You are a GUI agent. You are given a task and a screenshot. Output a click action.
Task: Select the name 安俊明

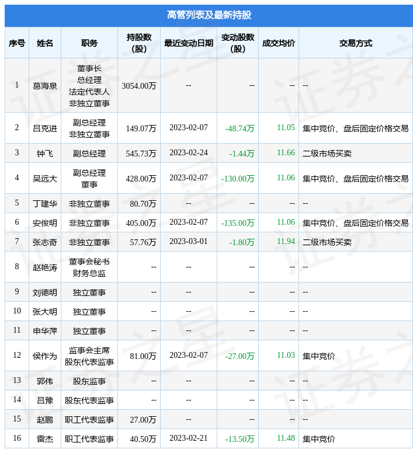[45, 223]
